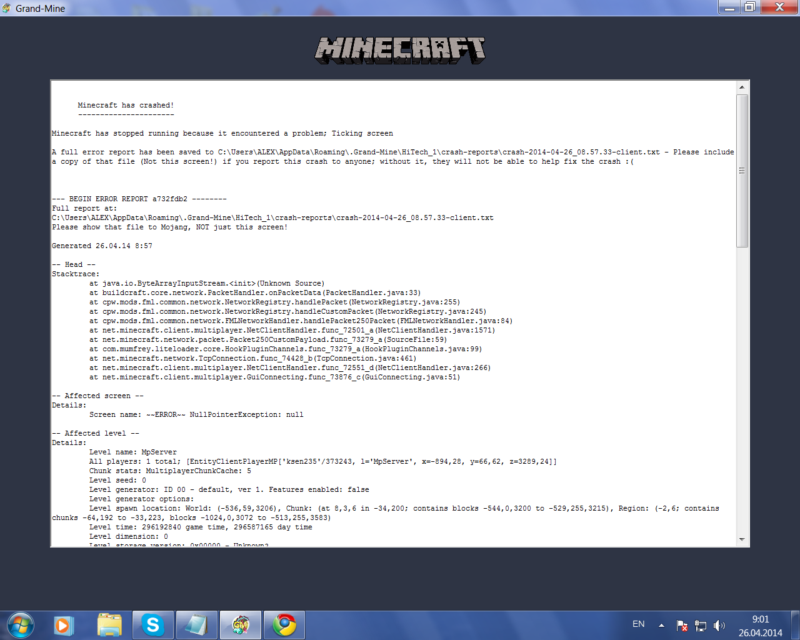This screenshot has height=640, width=800.
Task: Click the "TcpConnection.func_74428_b" stack line
Action: (x=252, y=358)
